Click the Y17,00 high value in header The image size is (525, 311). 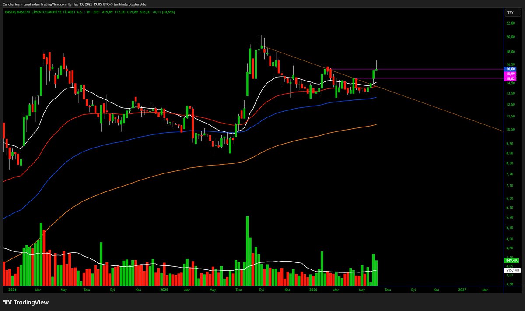pyautogui.click(x=119, y=12)
